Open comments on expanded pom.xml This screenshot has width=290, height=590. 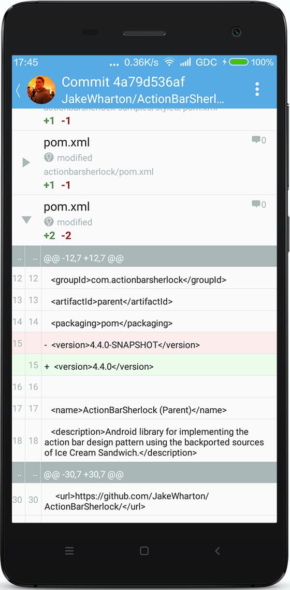pyautogui.click(x=259, y=204)
